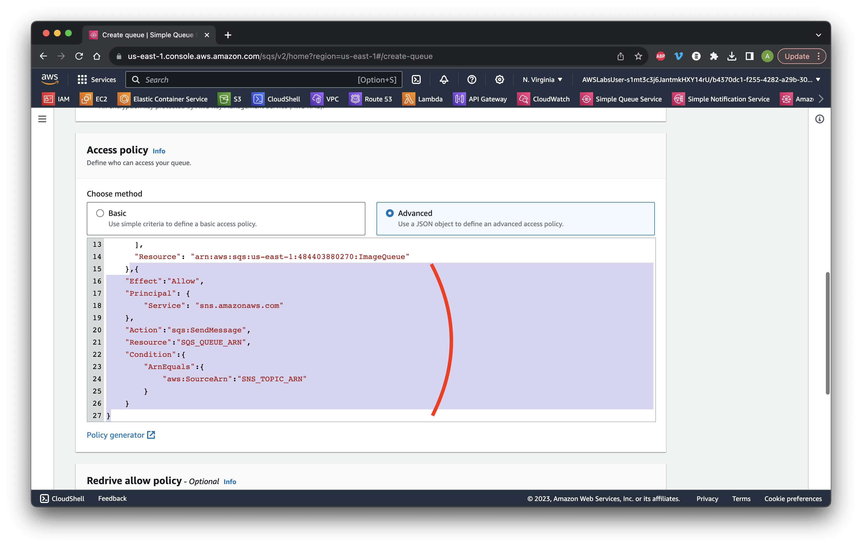
Task: Open the CloudWatch favorite shortcut
Action: point(543,99)
